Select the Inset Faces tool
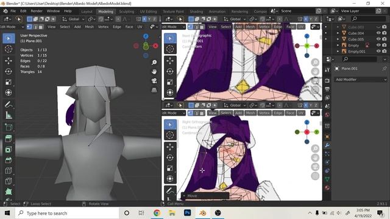The height and width of the screenshot is (219, 390). [9, 150]
